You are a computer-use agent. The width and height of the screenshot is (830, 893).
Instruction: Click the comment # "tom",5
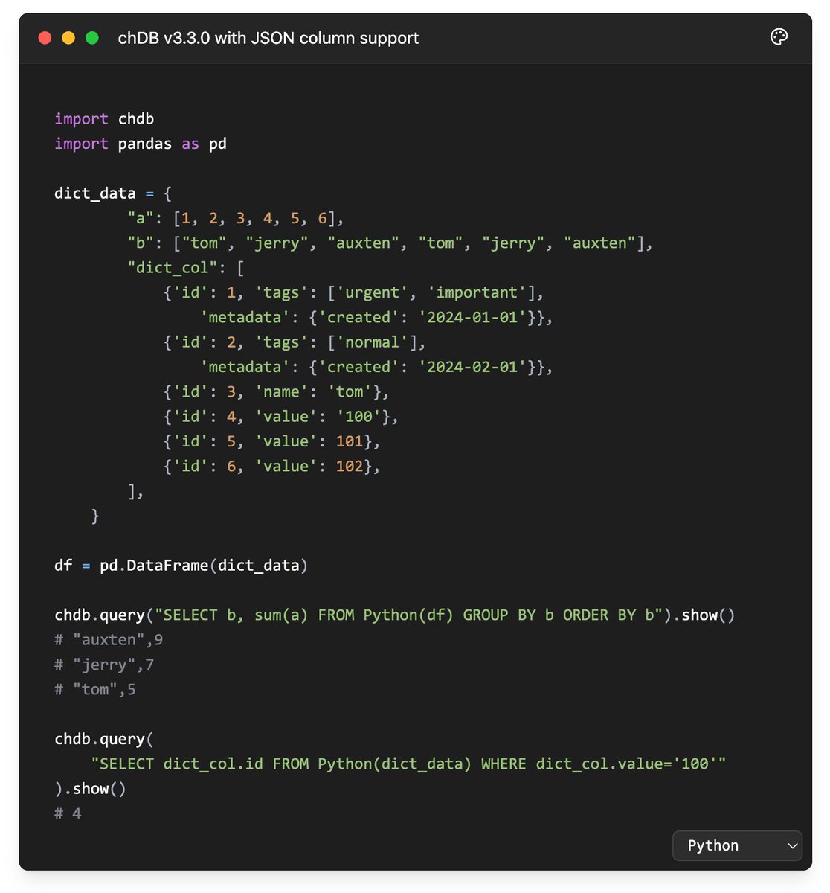[x=95, y=690]
